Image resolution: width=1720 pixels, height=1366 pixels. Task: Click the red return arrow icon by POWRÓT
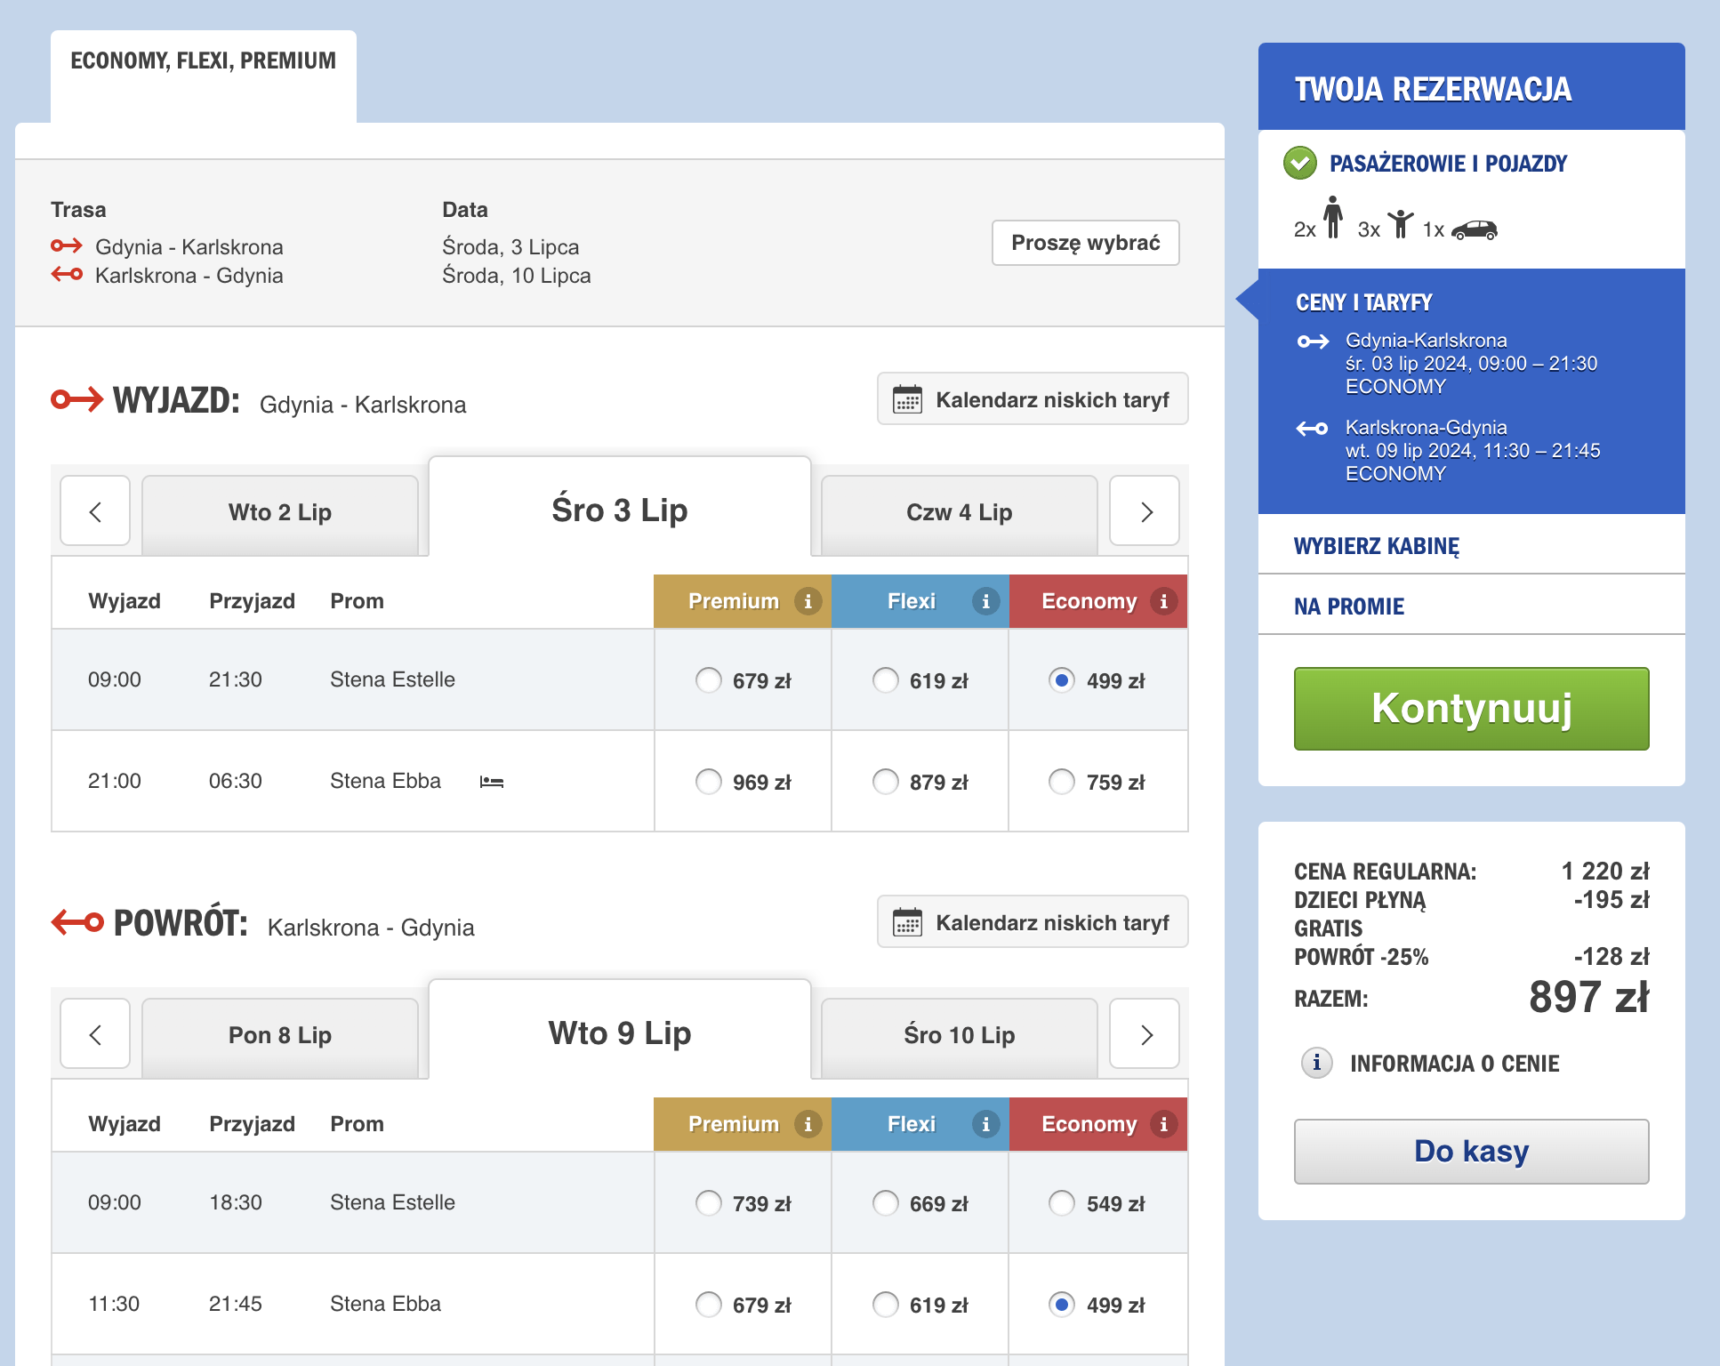pyautogui.click(x=77, y=922)
